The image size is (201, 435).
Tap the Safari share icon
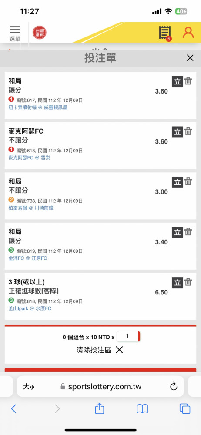(x=99, y=408)
